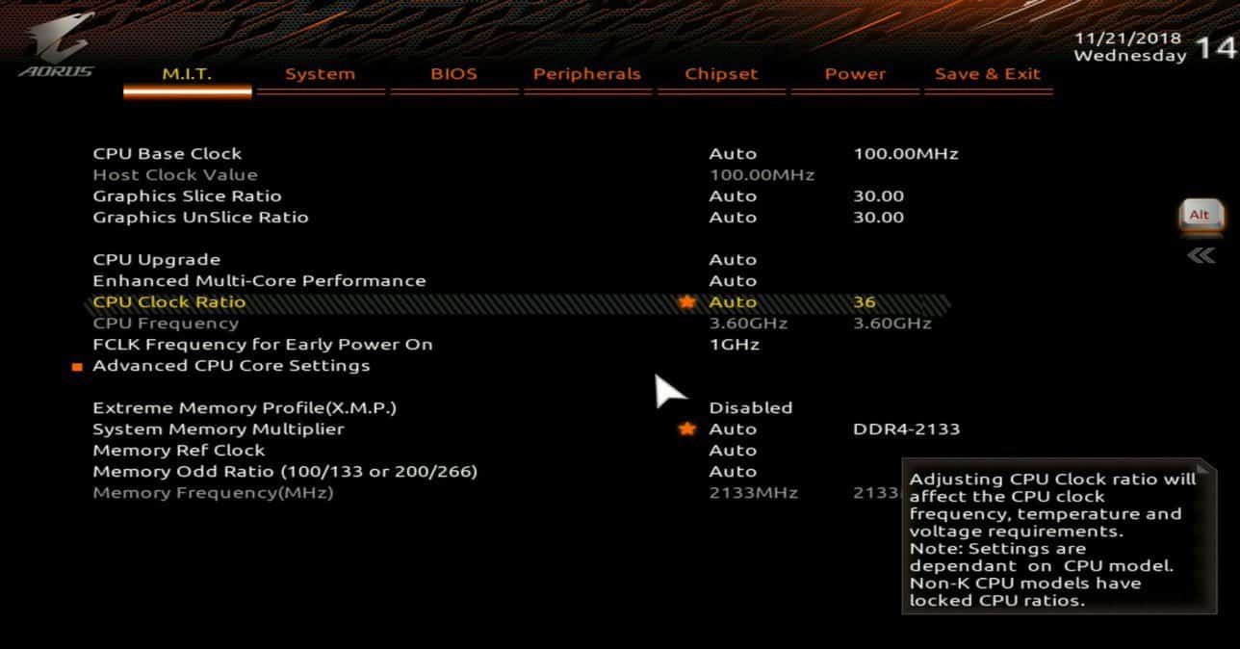Change the Memory Odd Ratio Auto option
This screenshot has height=649, width=1240.
733,472
